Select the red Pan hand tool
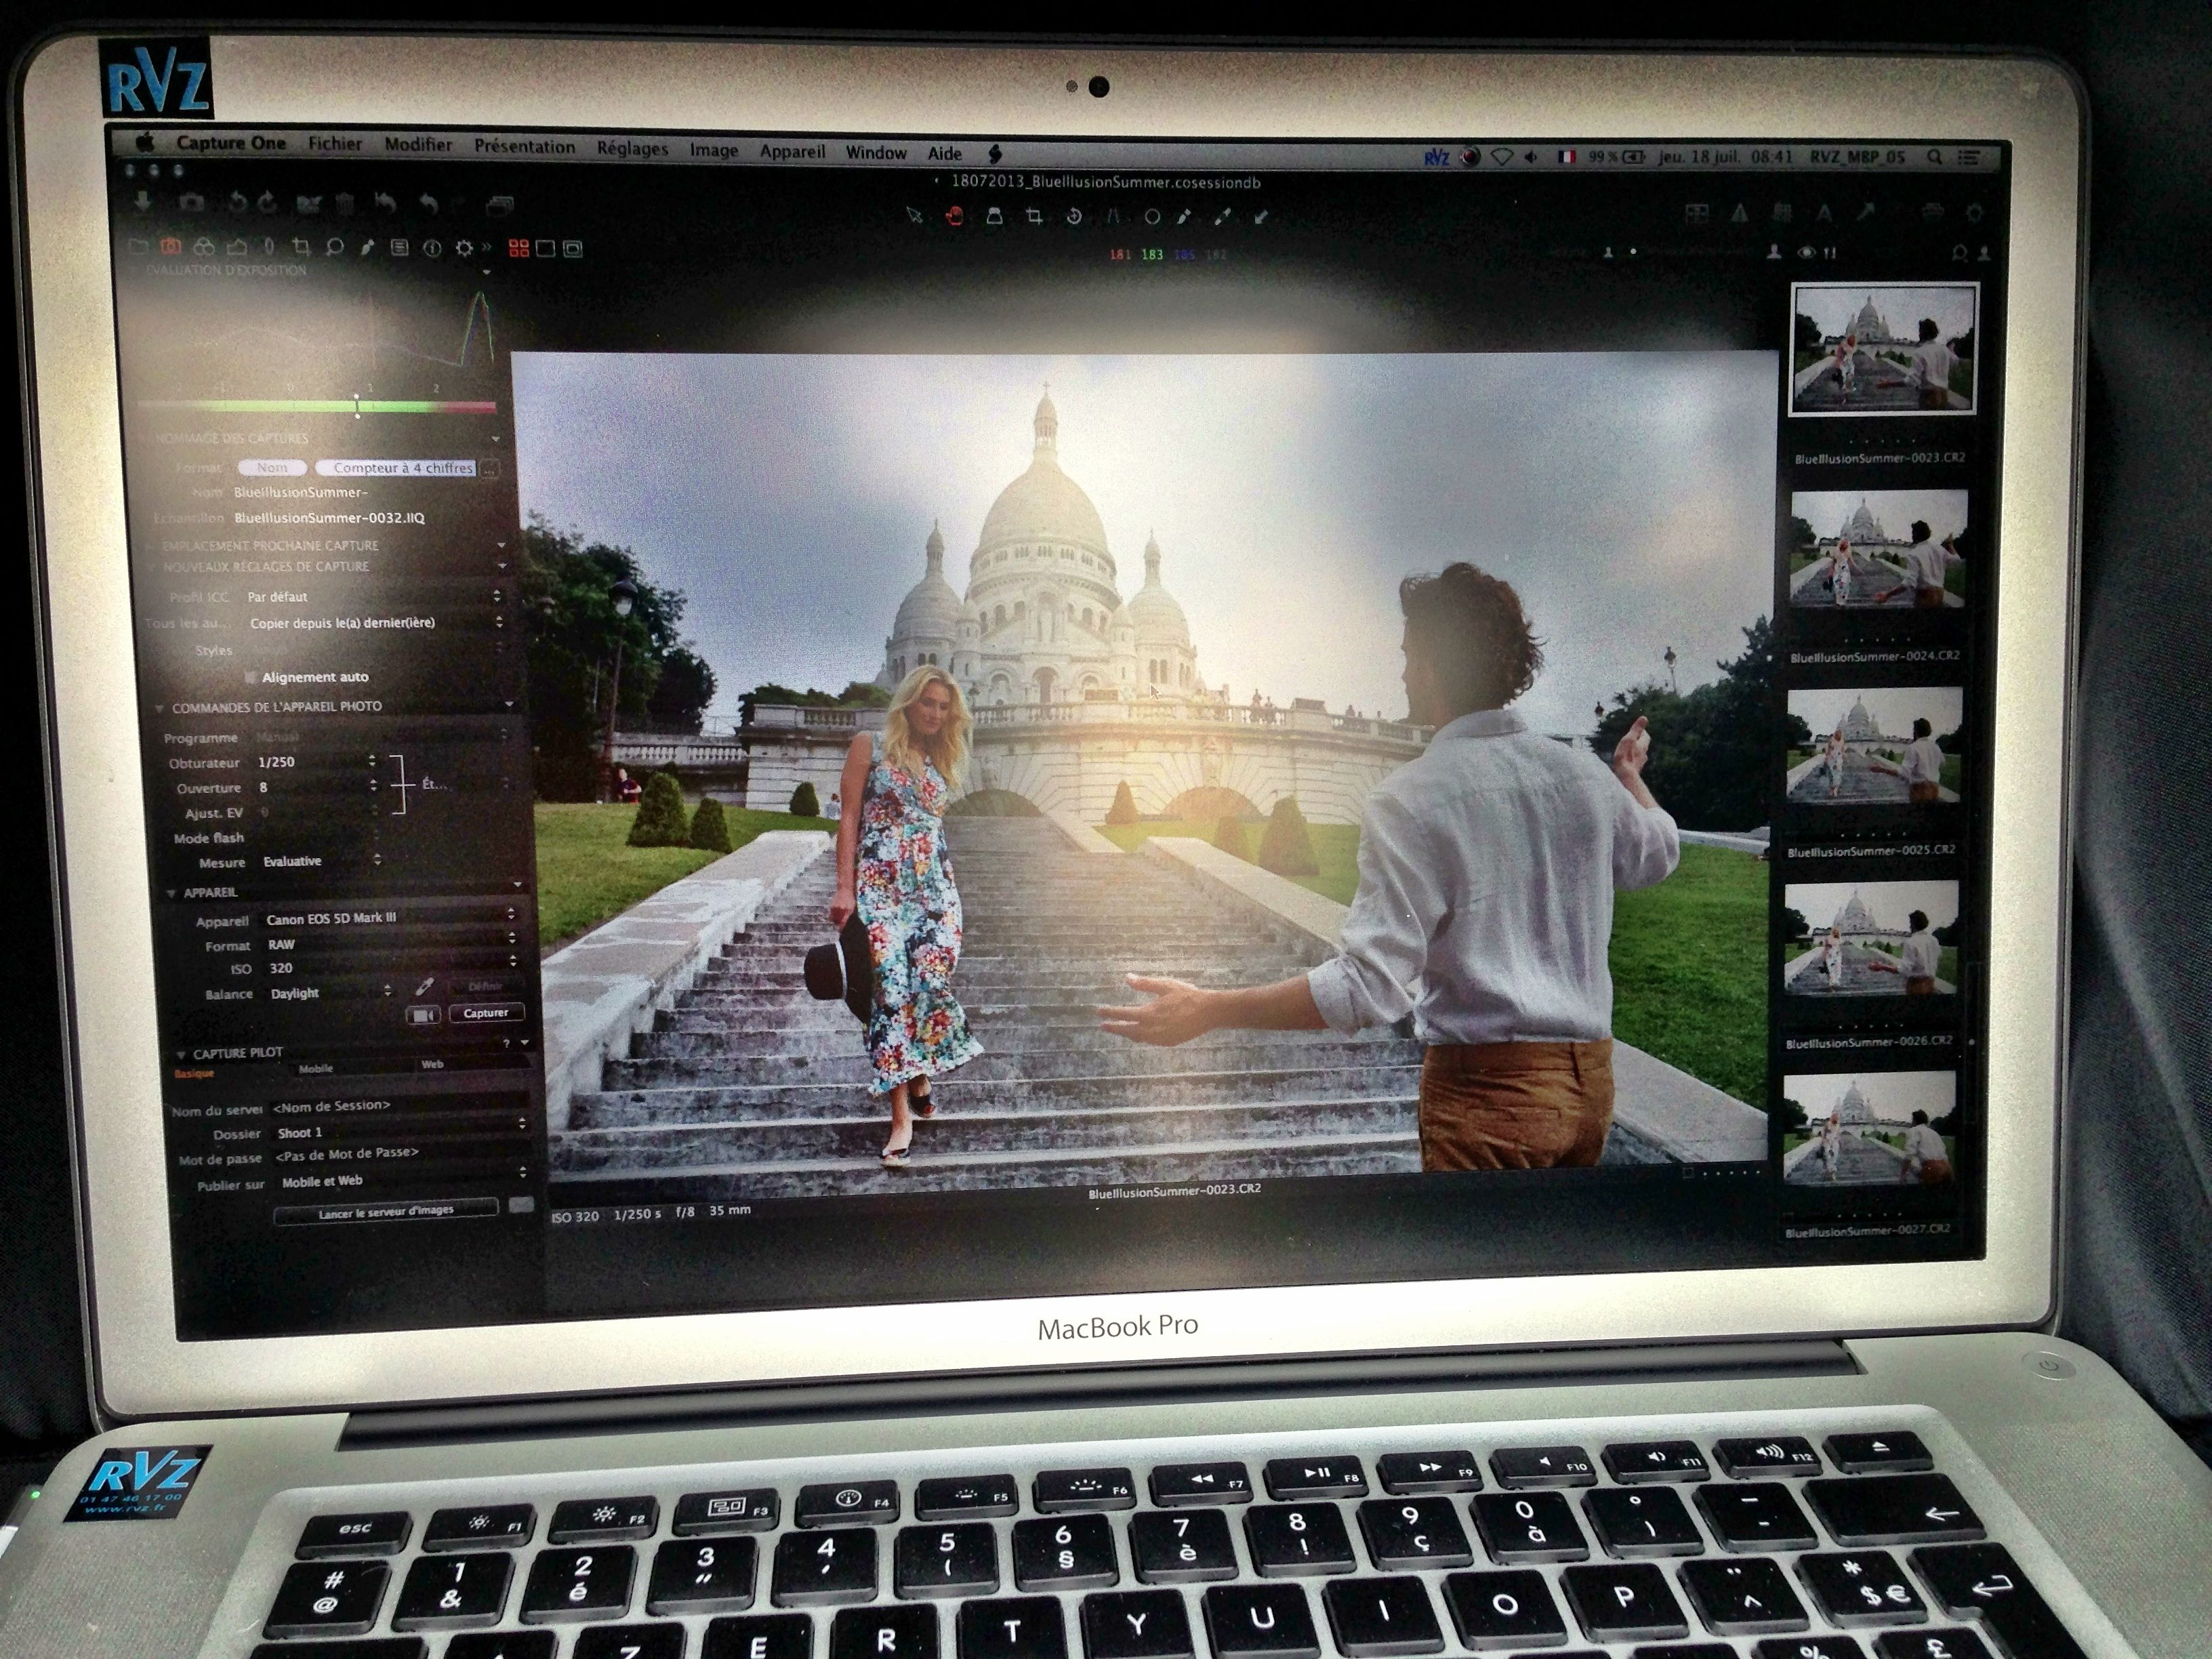Screen dimensions: 2212x1659 tap(954, 215)
